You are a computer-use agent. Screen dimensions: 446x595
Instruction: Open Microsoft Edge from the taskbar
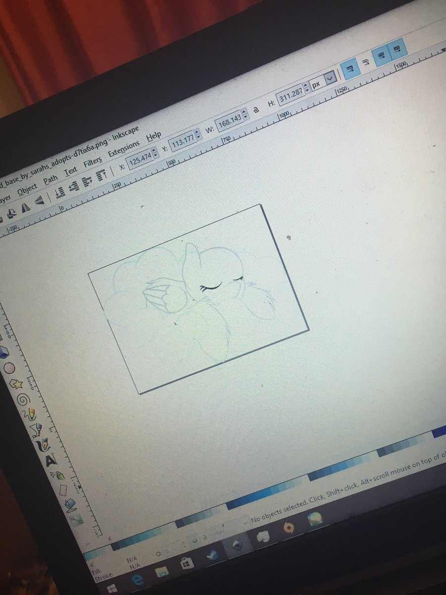137,580
